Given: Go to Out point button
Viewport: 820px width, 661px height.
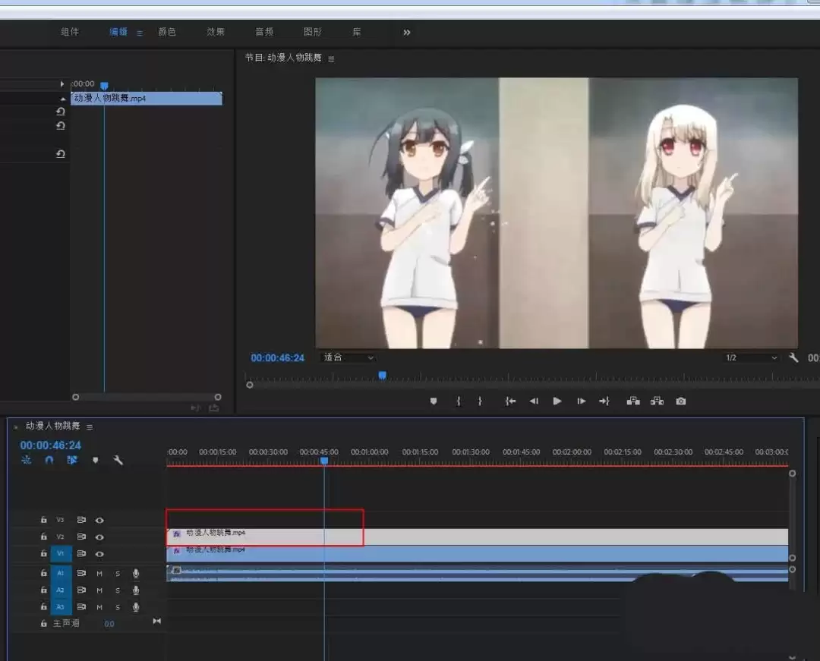Looking at the screenshot, I should pyautogui.click(x=604, y=401).
